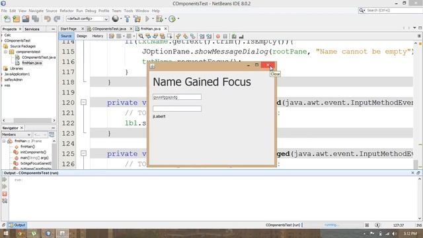Image resolution: width=423 pixels, height=238 pixels.
Task: Click the Output button in the bottom bar
Action: click(17, 225)
